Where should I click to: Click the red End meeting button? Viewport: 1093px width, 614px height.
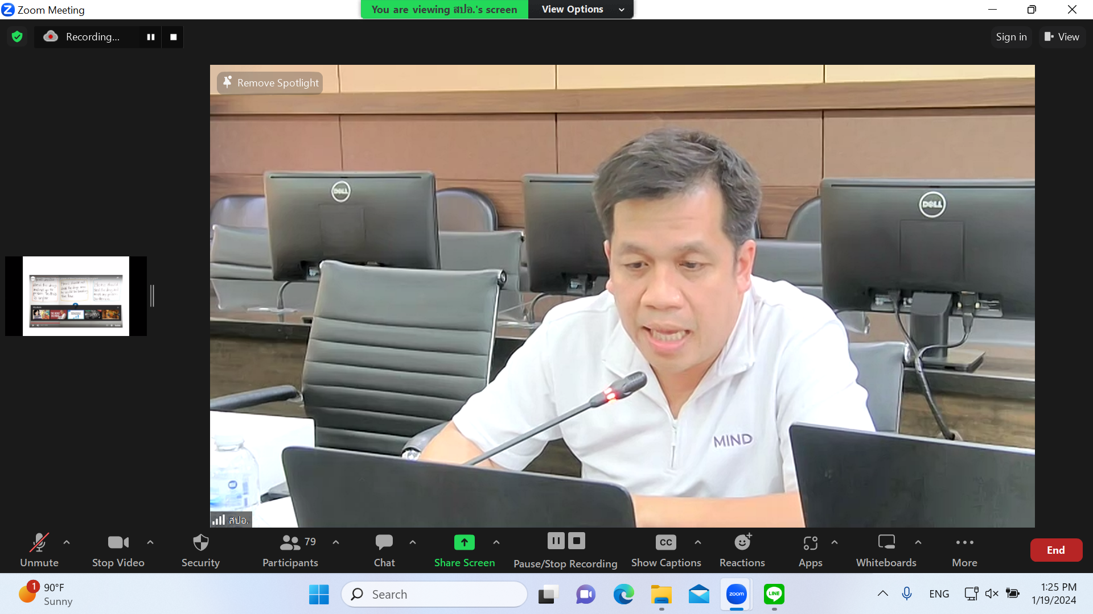(1055, 550)
